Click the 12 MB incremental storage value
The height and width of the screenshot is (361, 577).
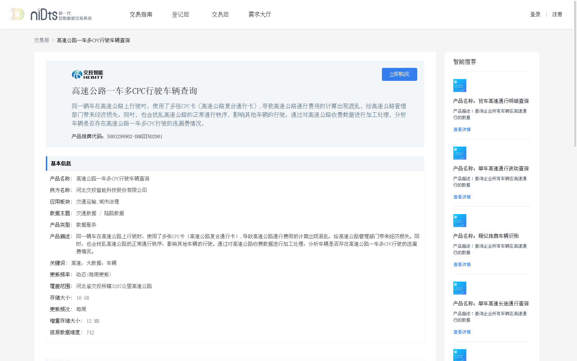pyautogui.click(x=93, y=321)
